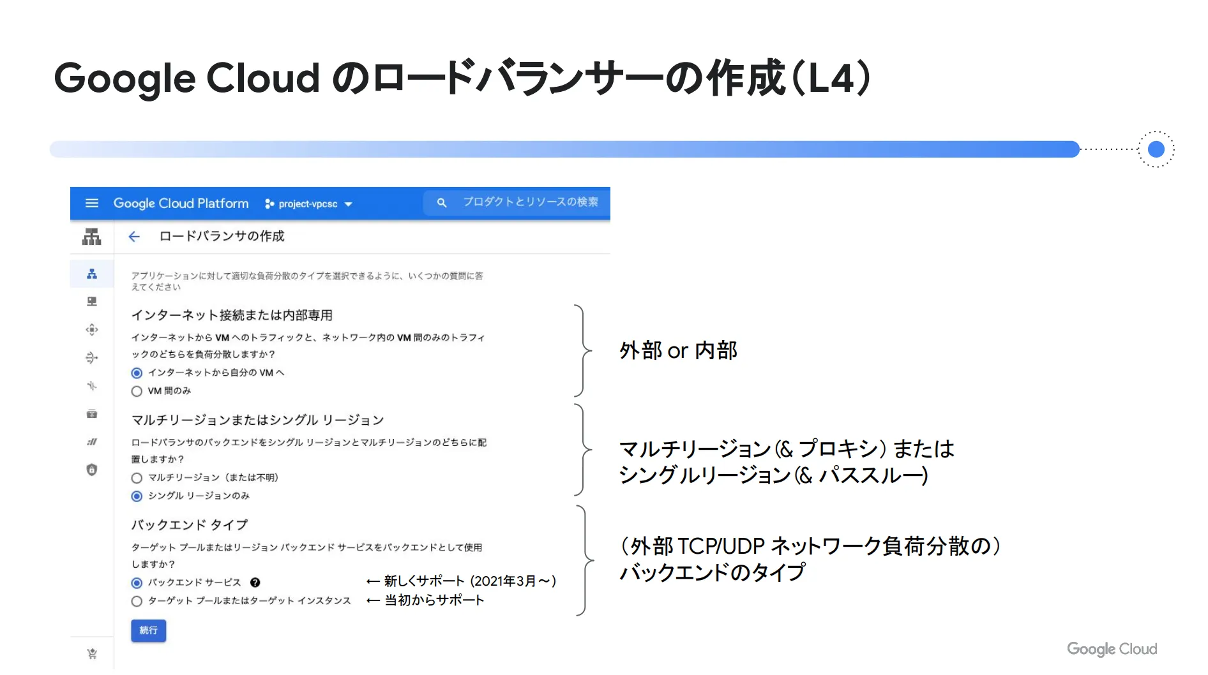Click the Network services hierarchy icon

tap(91, 237)
